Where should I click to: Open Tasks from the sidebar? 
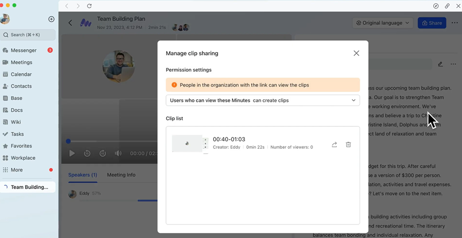(x=17, y=134)
